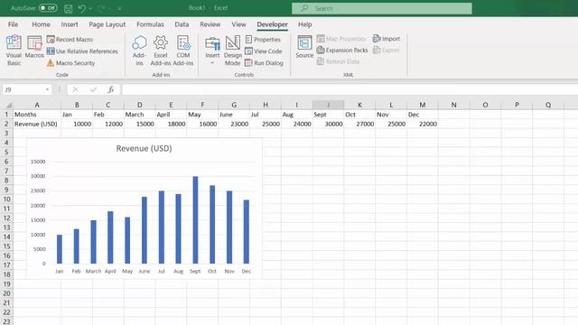Select cell with value 22000

point(423,124)
